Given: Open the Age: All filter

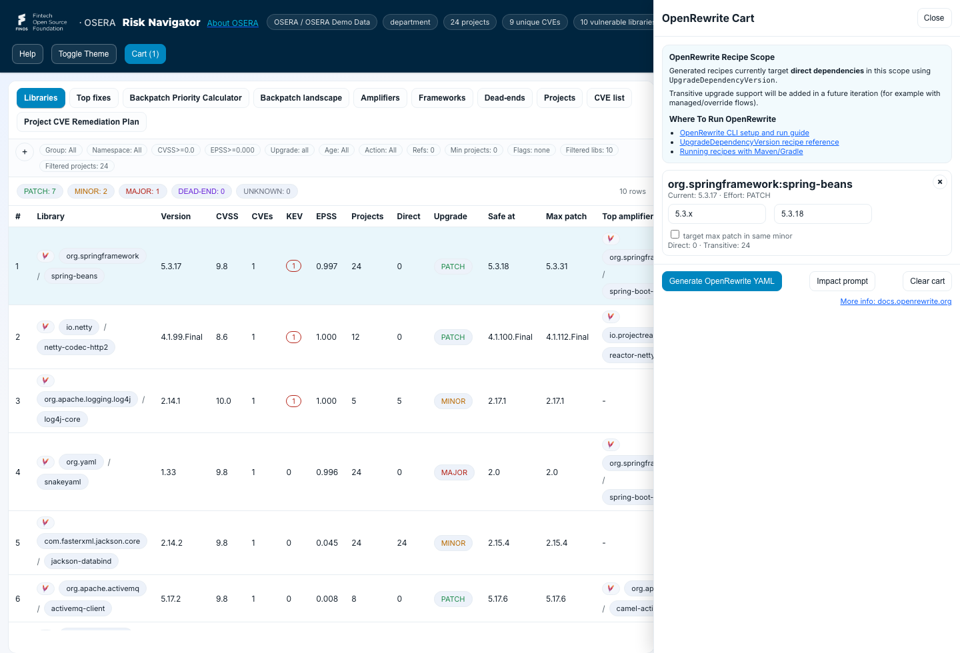Looking at the screenshot, I should [337, 150].
